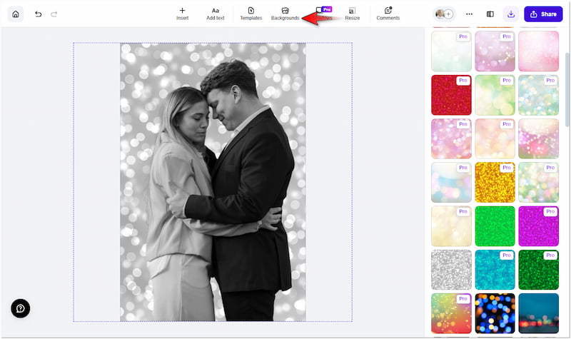This screenshot has width=571, height=339.
Task: Open the Comments panel
Action: point(388,14)
